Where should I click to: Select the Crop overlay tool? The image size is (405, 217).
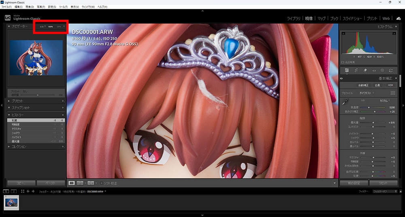click(x=356, y=70)
